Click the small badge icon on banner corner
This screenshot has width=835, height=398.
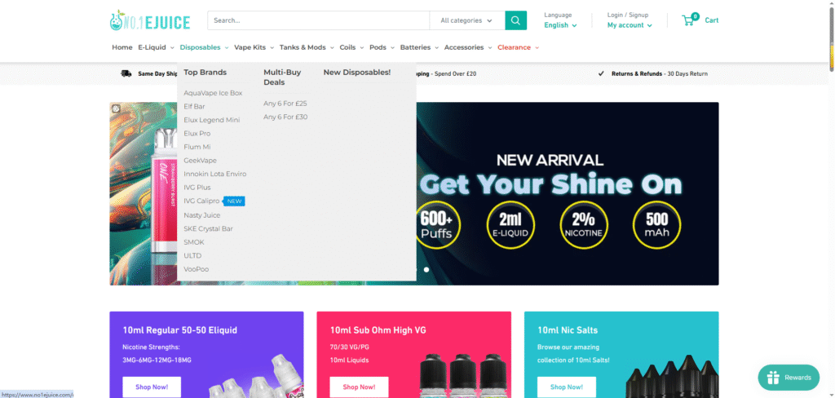(x=116, y=108)
